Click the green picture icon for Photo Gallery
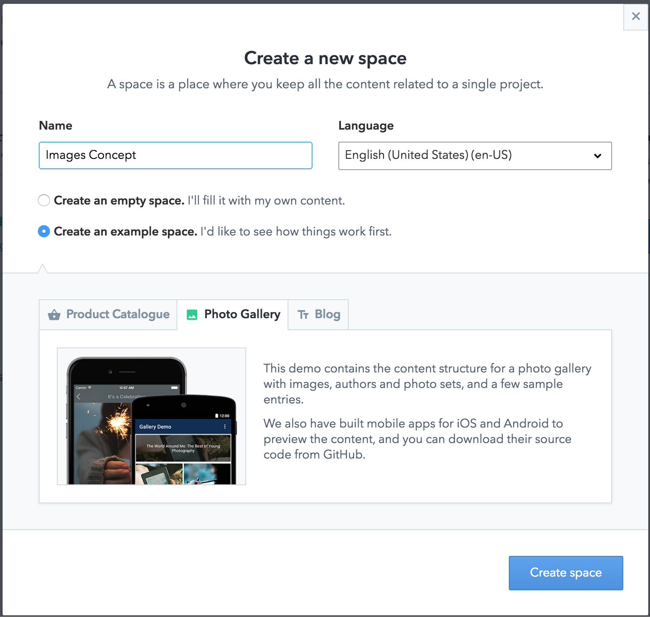 tap(192, 315)
